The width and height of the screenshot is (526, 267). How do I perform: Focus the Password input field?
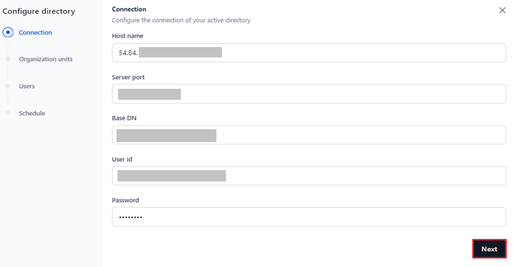(x=309, y=216)
